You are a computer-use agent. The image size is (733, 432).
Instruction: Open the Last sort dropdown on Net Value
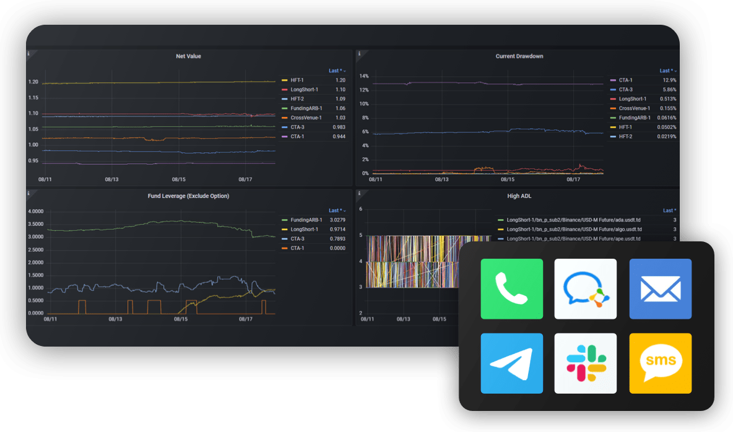tap(336, 70)
